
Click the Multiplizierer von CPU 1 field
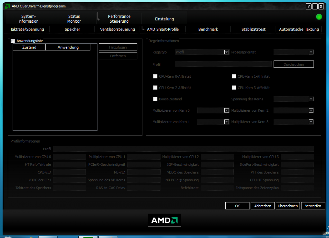pos(144,157)
